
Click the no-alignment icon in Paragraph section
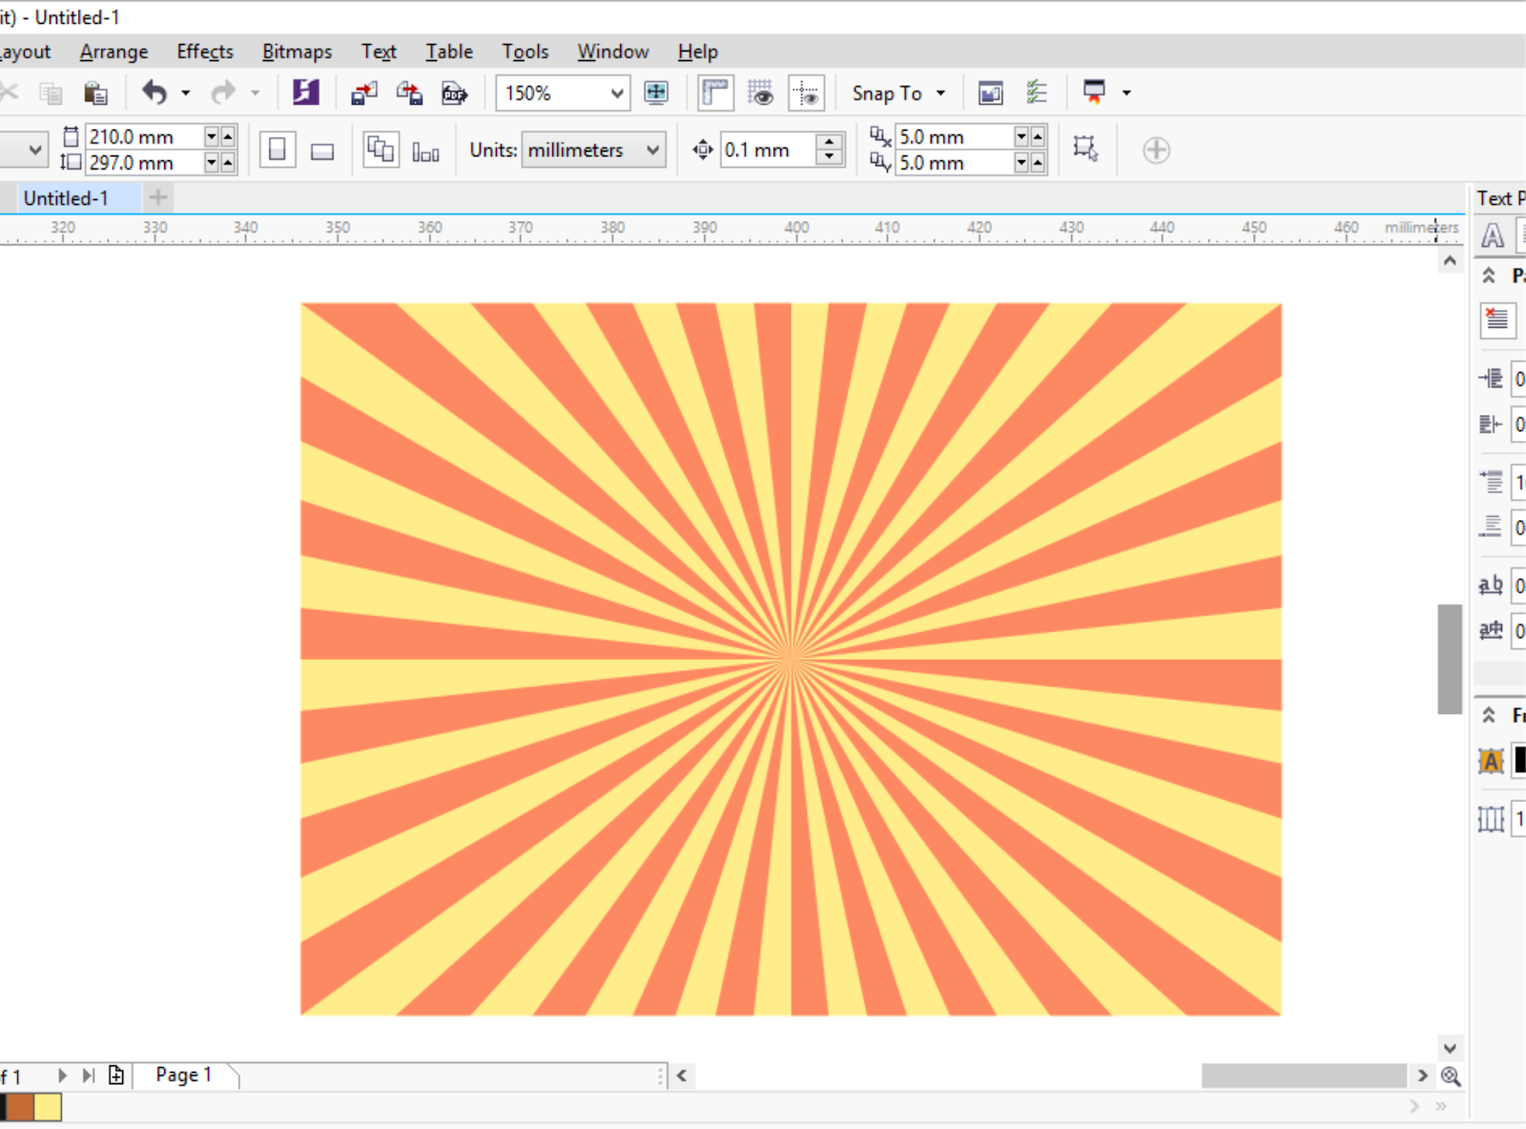[1497, 319]
